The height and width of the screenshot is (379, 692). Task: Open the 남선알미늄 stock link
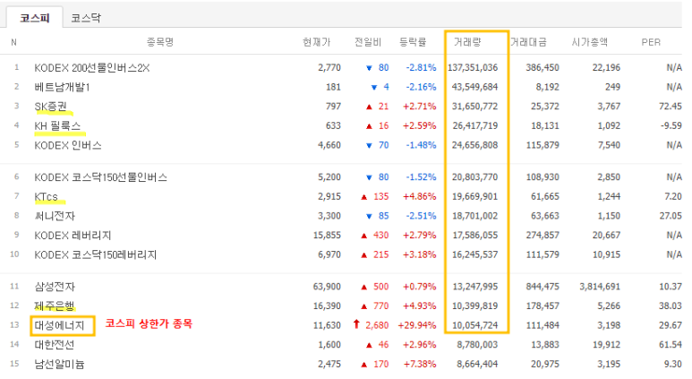coord(60,365)
